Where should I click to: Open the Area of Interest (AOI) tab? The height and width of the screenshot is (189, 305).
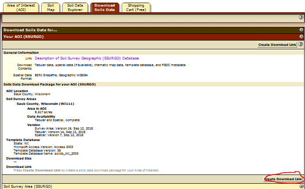(x=20, y=7)
